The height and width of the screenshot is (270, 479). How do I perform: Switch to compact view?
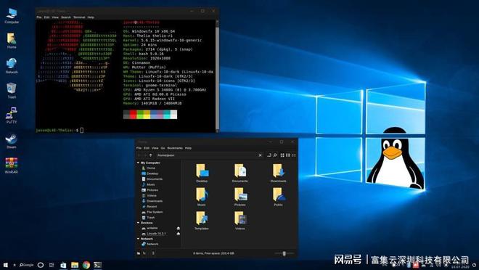tap(294, 155)
